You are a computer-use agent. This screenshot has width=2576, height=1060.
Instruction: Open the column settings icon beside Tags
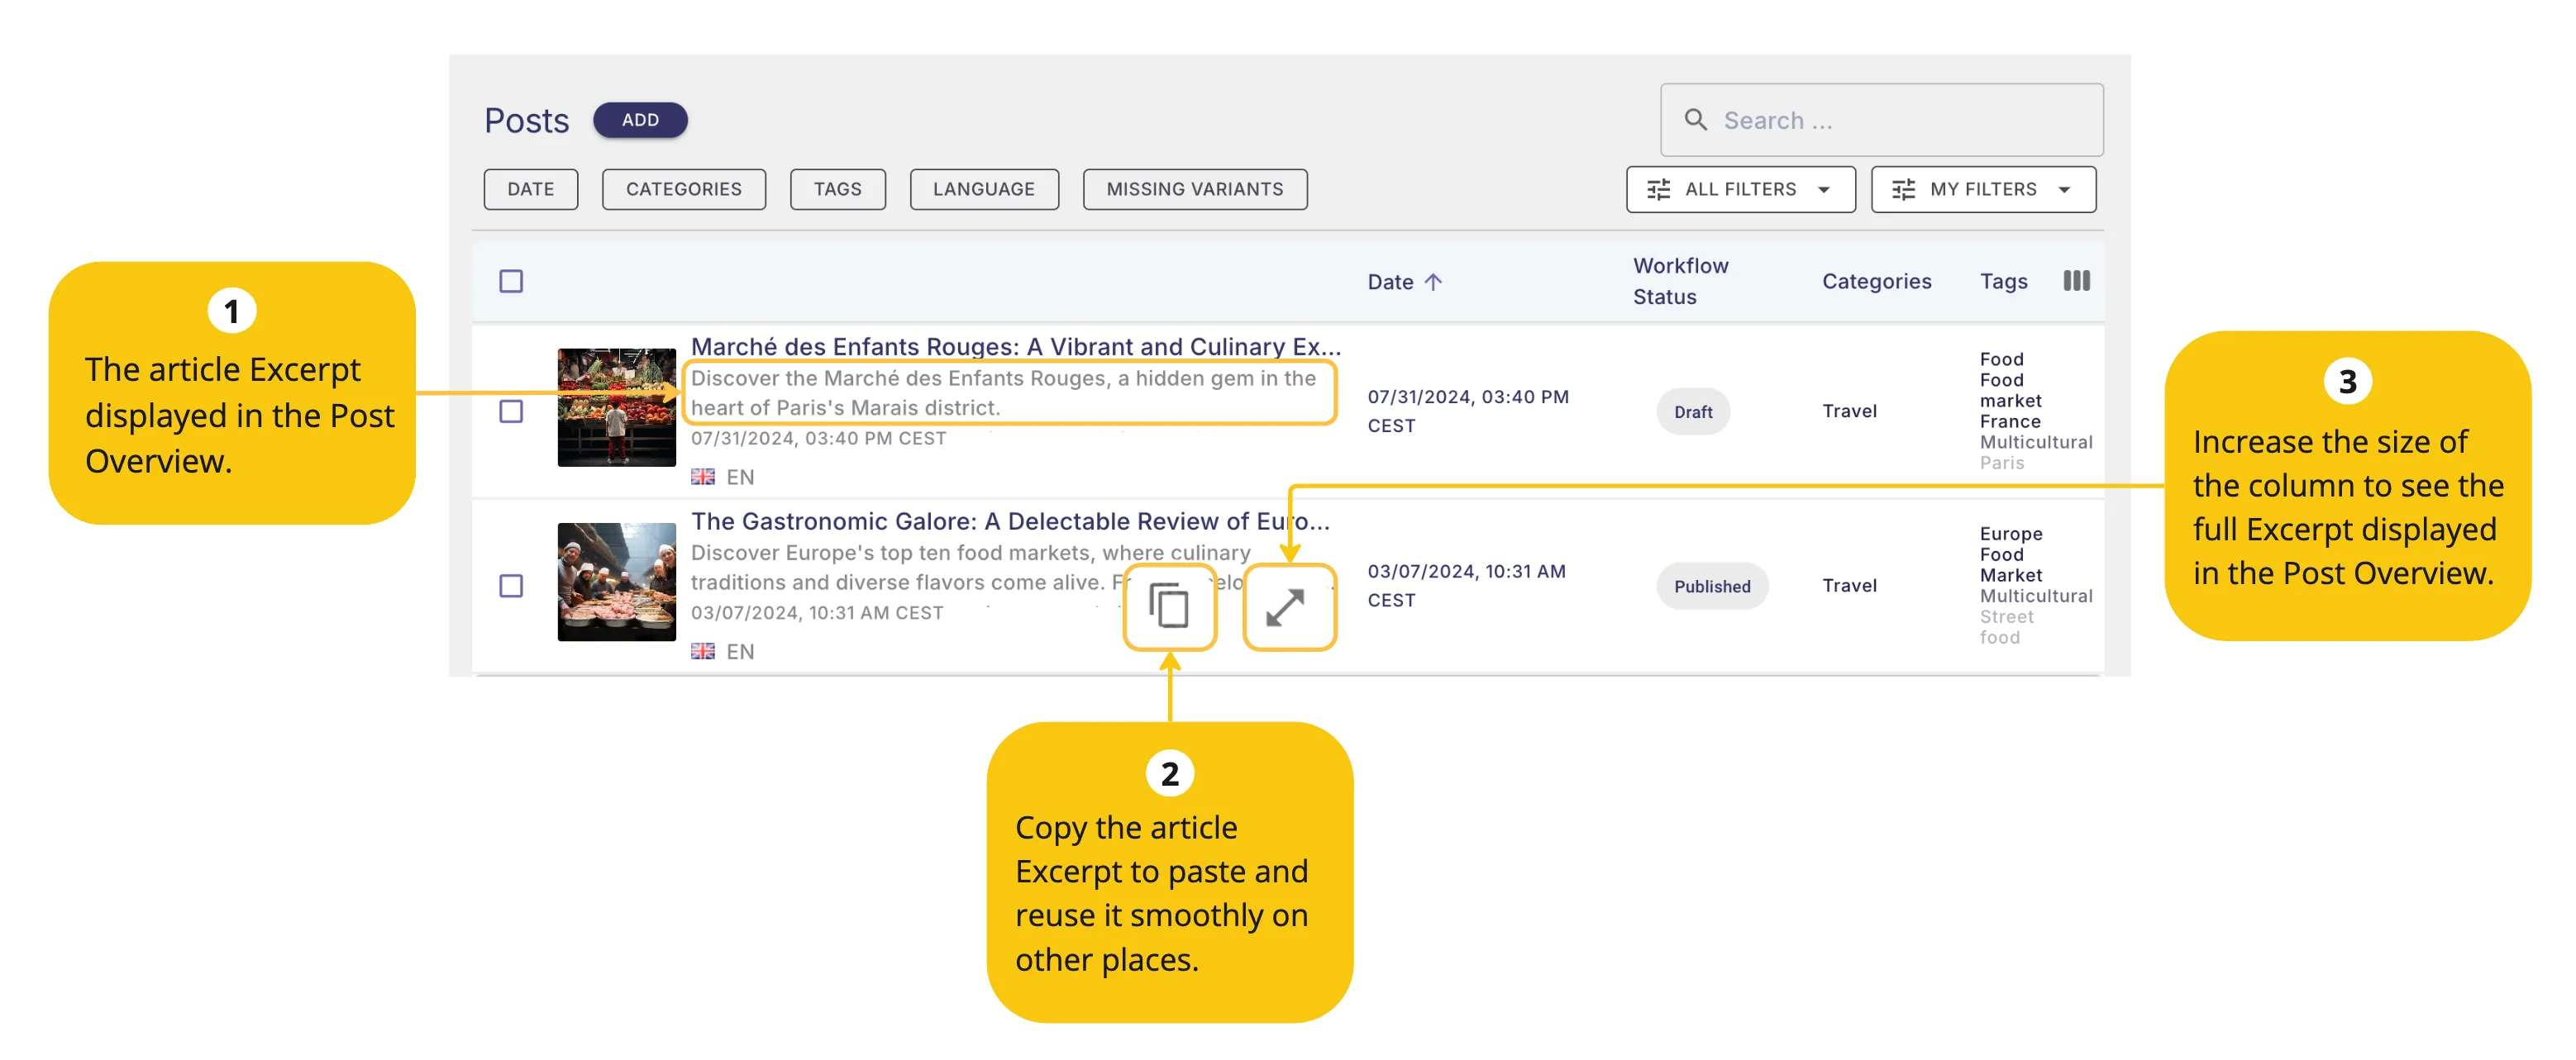click(x=2076, y=281)
